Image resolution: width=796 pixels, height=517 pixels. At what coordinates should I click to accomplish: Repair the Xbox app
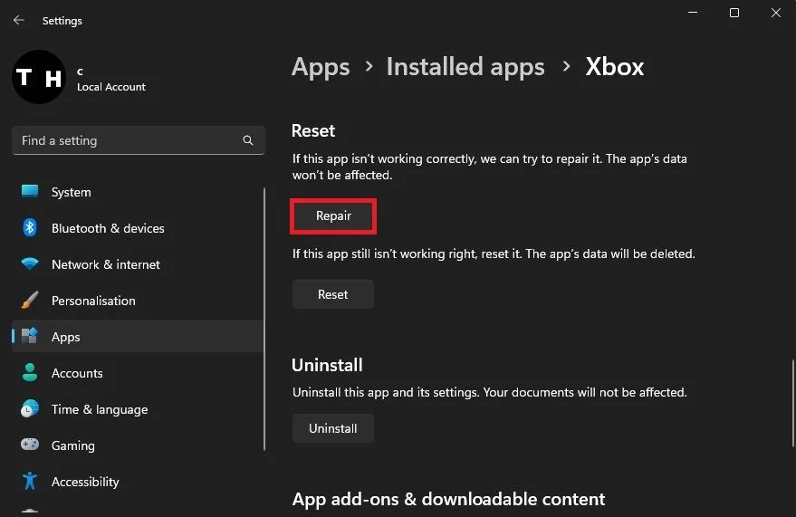[x=333, y=216]
